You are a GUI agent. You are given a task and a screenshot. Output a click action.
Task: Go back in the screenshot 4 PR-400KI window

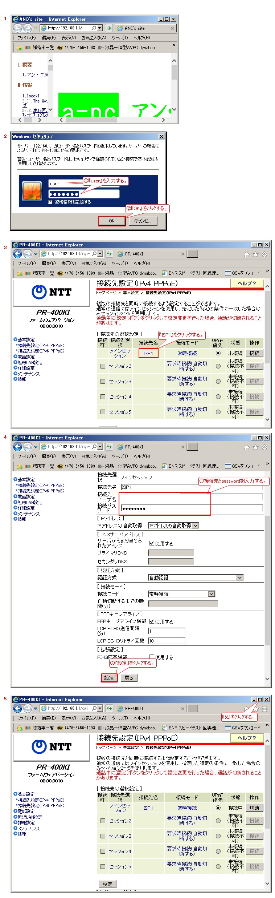17,447
